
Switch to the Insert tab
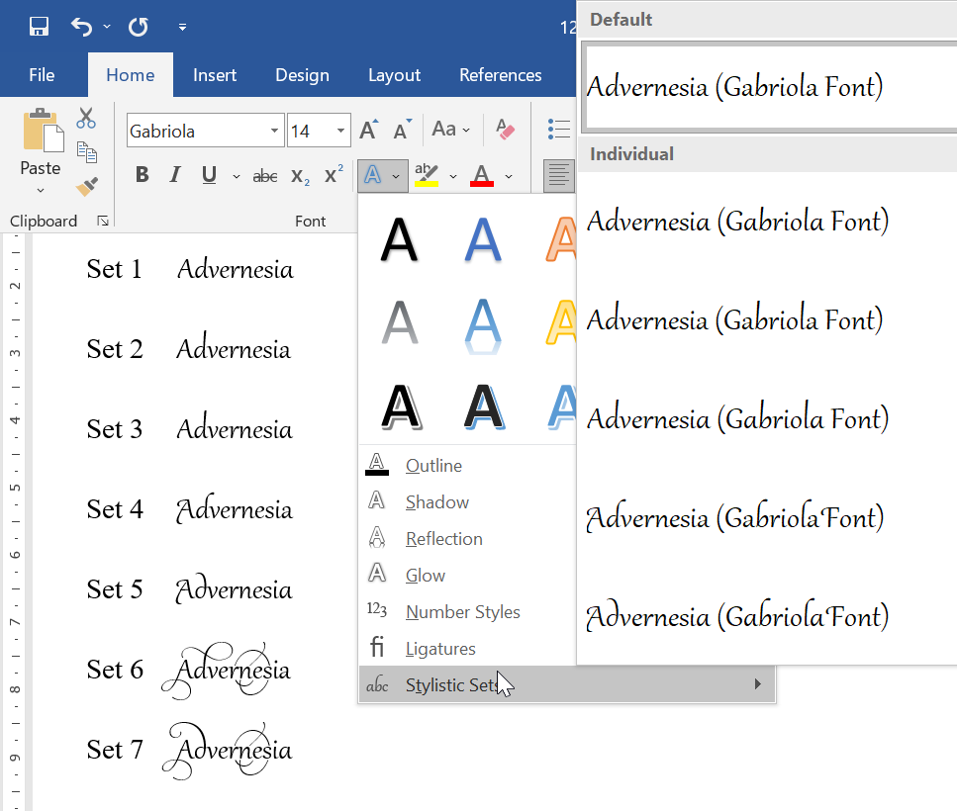pos(214,75)
